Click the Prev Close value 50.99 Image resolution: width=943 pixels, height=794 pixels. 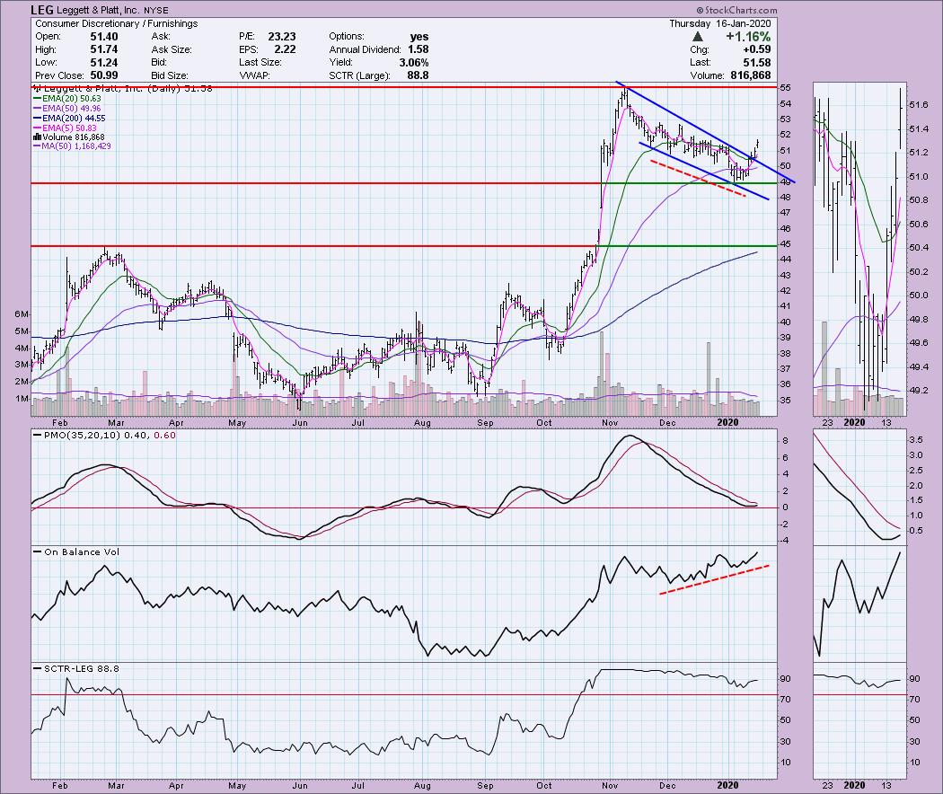click(x=103, y=75)
